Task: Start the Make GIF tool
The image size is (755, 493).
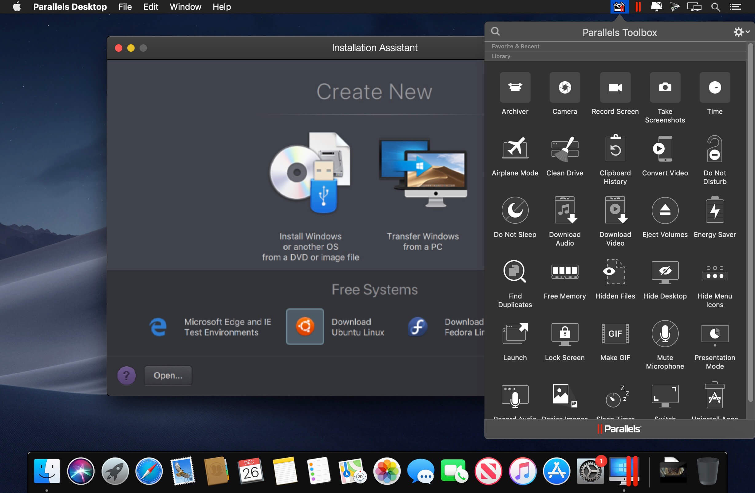Action: coord(615,333)
